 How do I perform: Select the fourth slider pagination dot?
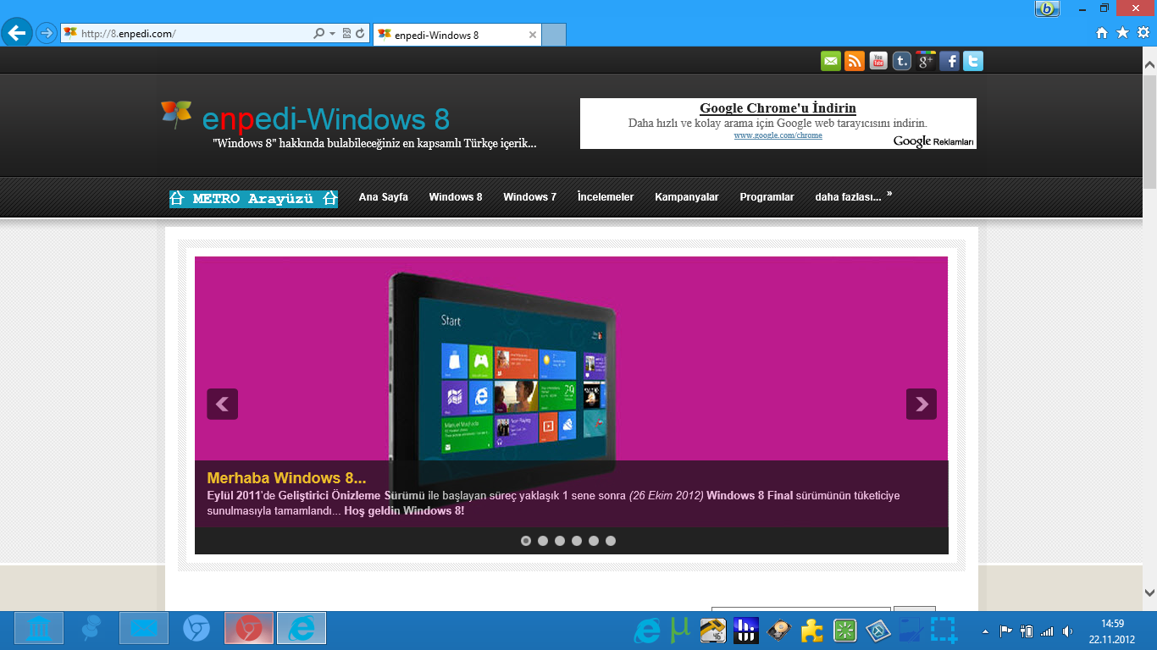point(577,541)
